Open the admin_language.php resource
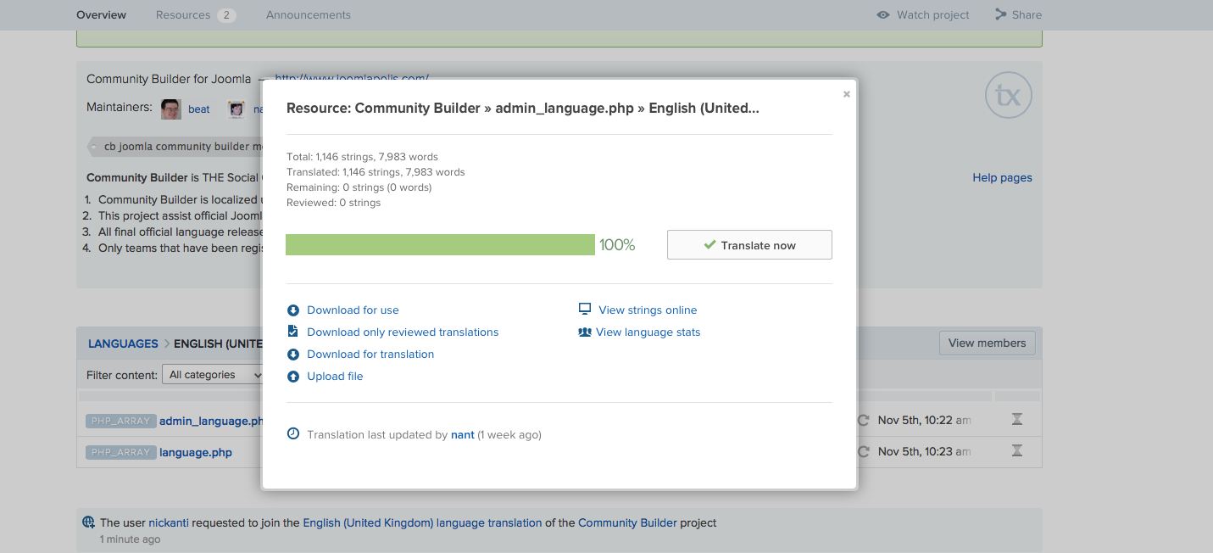This screenshot has width=1213, height=553. (212, 421)
